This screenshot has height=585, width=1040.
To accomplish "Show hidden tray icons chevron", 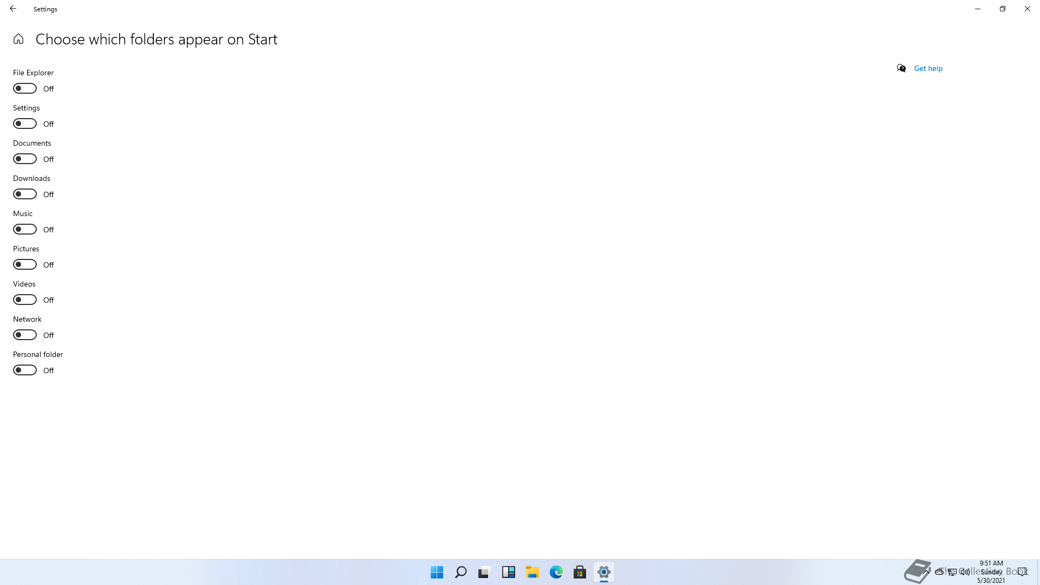I will click(927, 571).
